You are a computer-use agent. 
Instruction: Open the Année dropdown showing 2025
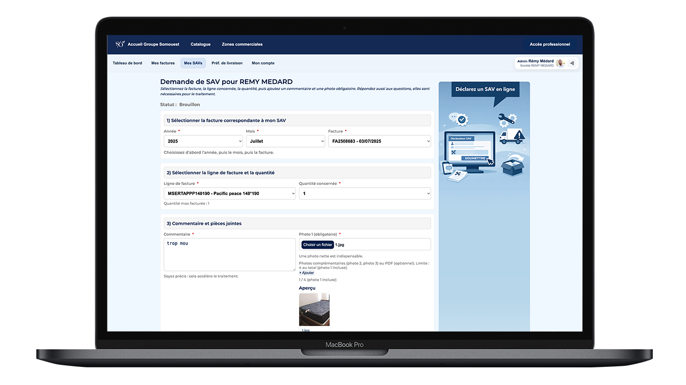coord(203,141)
